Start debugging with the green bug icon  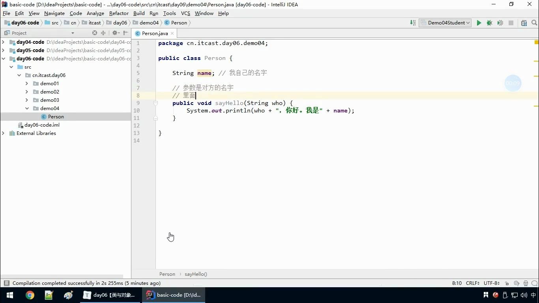(x=489, y=23)
